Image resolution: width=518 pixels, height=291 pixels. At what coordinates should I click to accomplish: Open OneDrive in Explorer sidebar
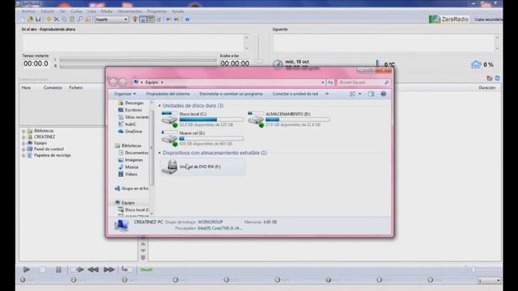[133, 131]
